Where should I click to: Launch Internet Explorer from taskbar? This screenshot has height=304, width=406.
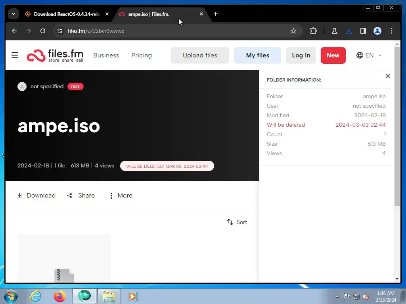tap(35, 296)
